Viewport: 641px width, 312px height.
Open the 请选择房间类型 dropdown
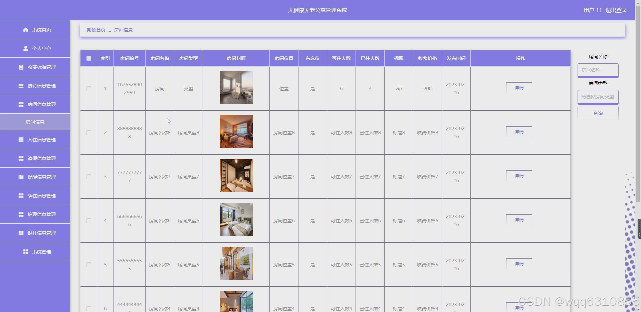click(x=598, y=97)
